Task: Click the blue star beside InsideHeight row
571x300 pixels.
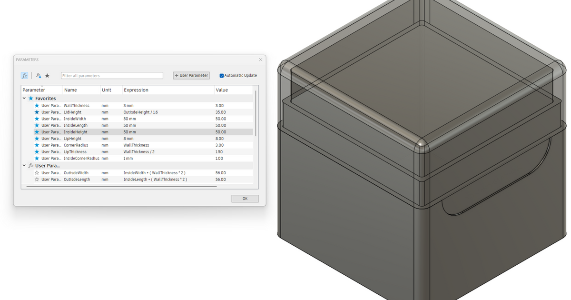Action: coord(37,132)
